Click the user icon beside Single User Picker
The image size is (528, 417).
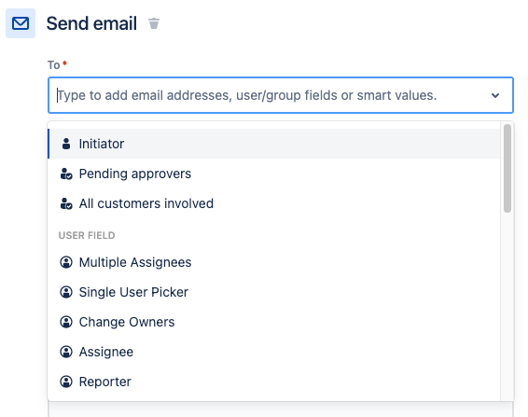tap(66, 292)
